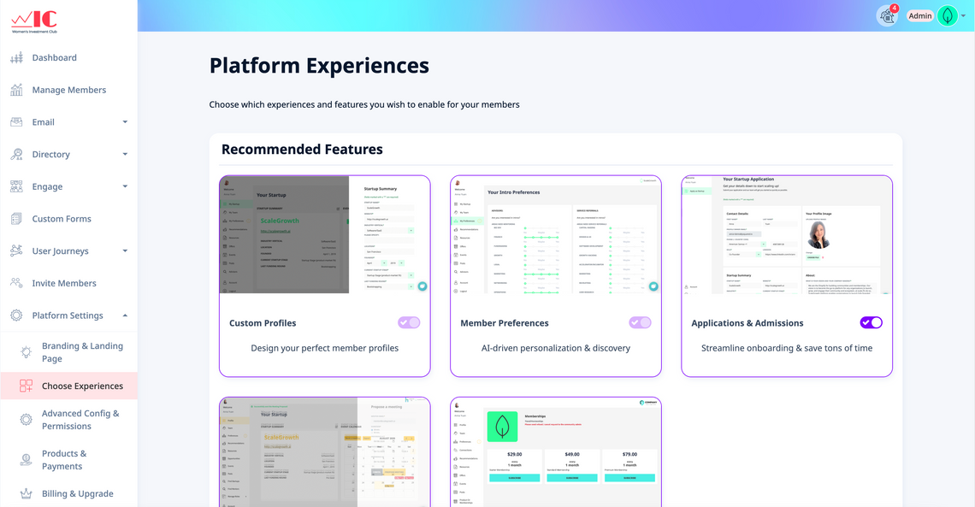Select Invite Members in sidebar
The height and width of the screenshot is (507, 975).
point(68,283)
